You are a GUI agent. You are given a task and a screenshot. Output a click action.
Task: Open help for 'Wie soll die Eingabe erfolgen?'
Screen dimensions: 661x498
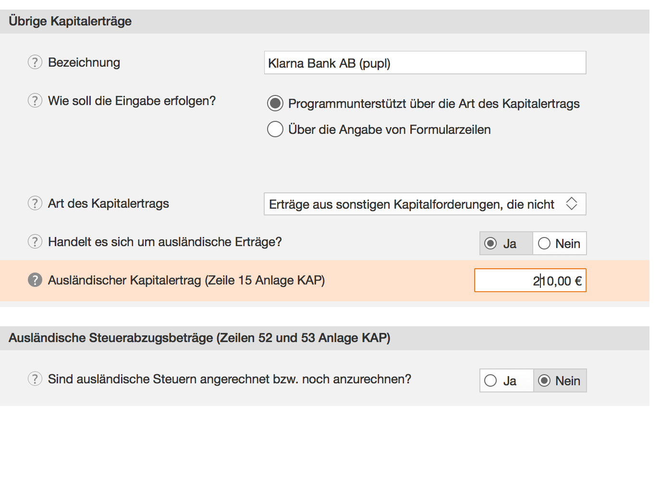pos(35,101)
